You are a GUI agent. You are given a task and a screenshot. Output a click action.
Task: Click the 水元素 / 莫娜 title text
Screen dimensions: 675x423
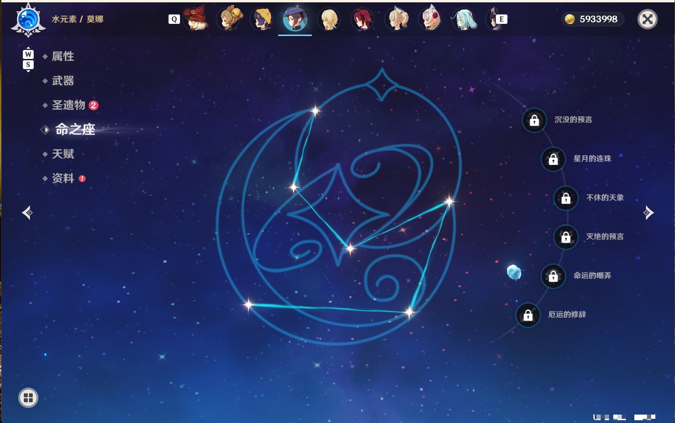78,19
